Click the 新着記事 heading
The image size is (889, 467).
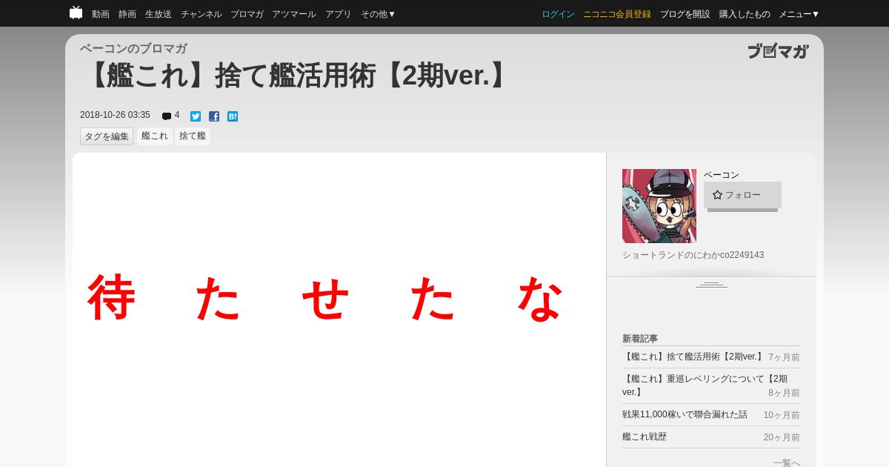(640, 339)
